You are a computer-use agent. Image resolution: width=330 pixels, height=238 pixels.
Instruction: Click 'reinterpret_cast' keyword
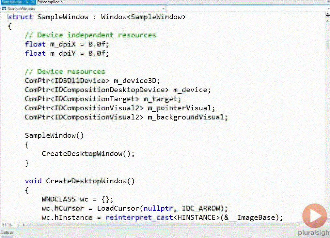click(139, 217)
